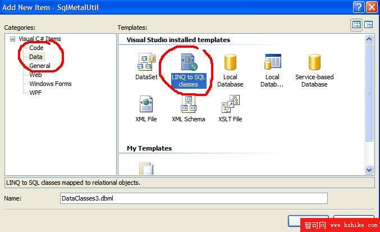
Task: Switch to small icons list view
Action: point(369,25)
